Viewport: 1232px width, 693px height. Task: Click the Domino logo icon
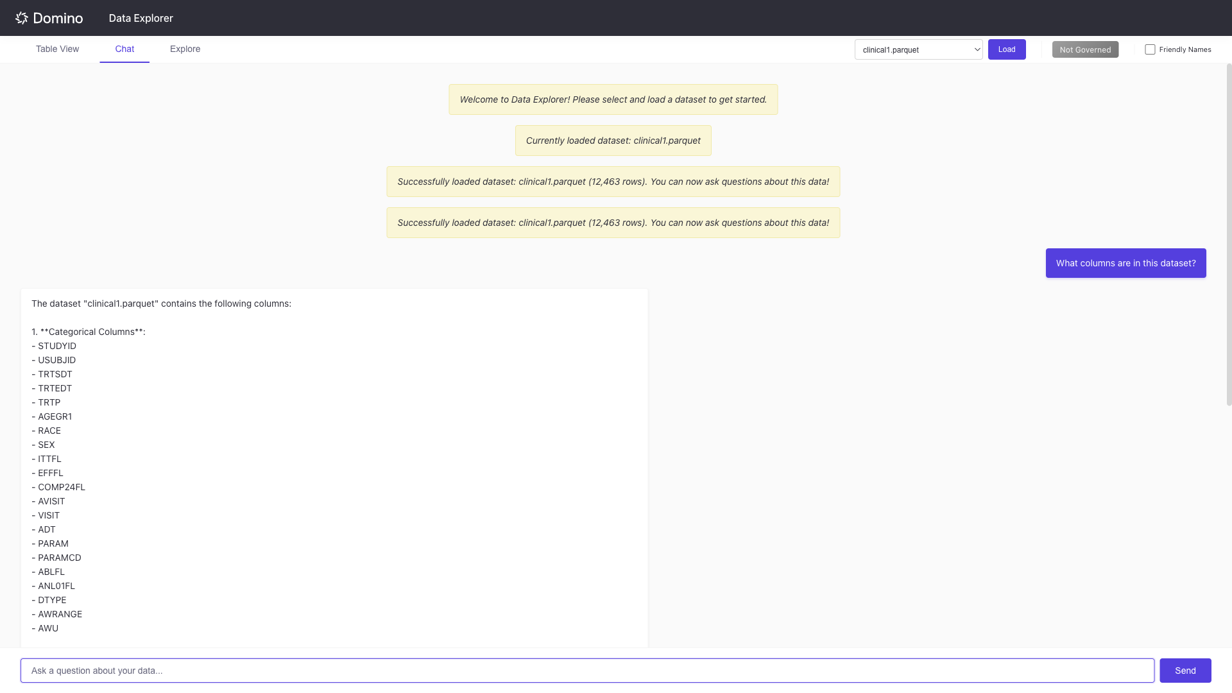click(x=22, y=18)
